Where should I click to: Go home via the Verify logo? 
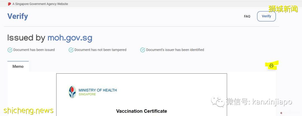tap(18, 16)
